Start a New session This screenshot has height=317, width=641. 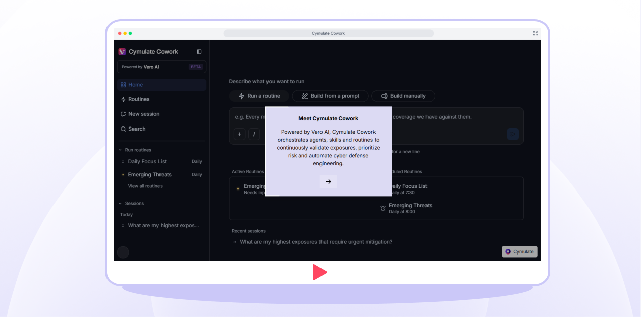coord(162,114)
